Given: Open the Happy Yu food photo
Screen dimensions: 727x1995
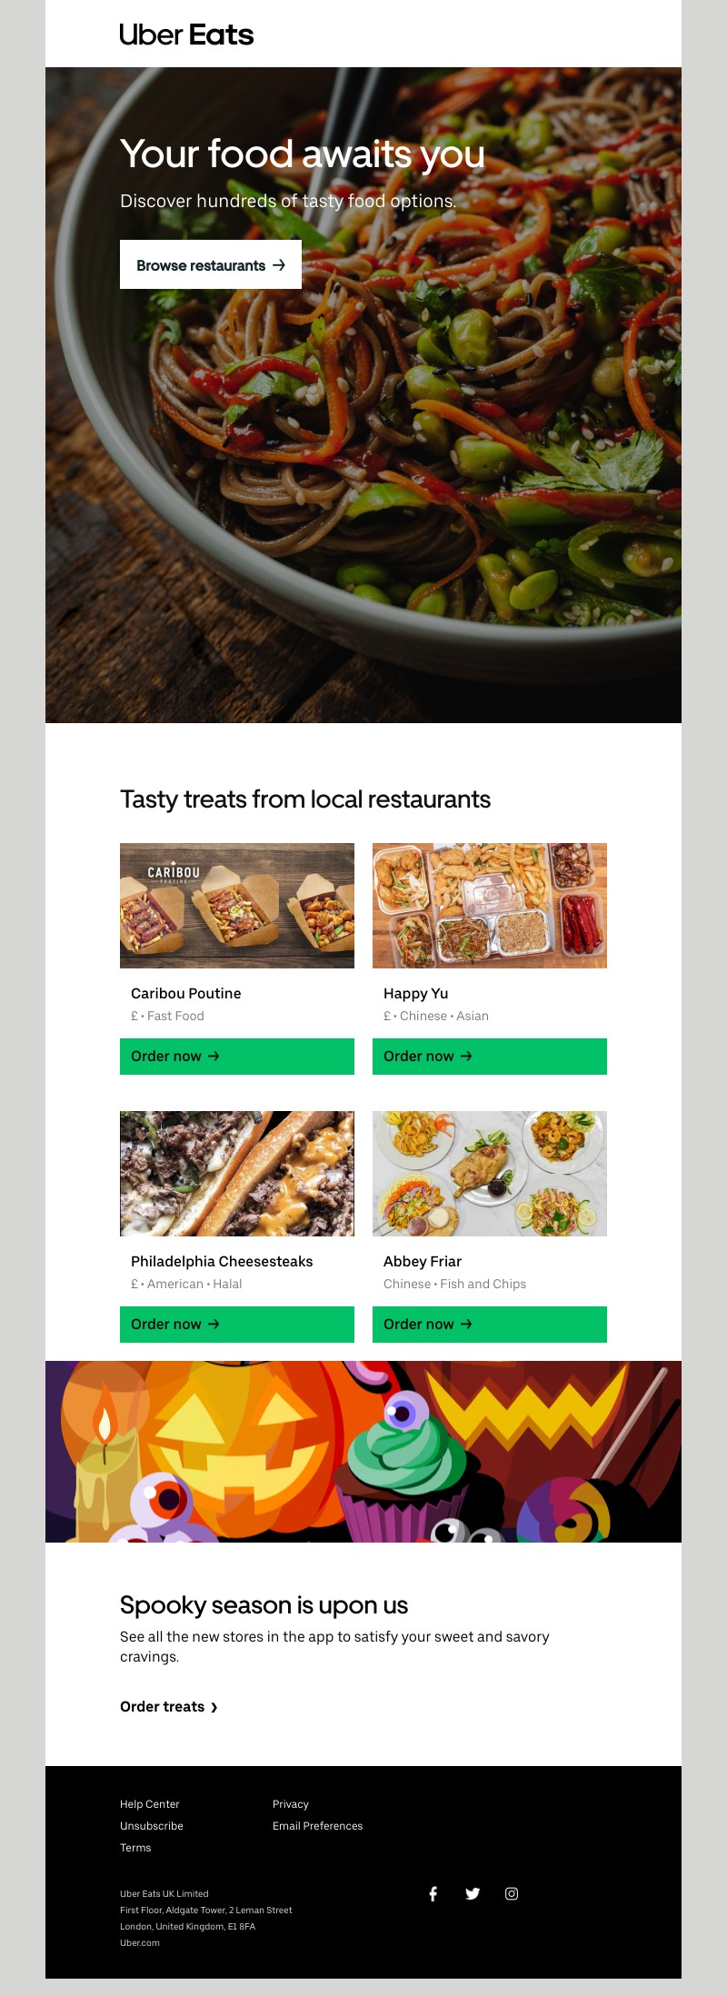Looking at the screenshot, I should point(490,906).
